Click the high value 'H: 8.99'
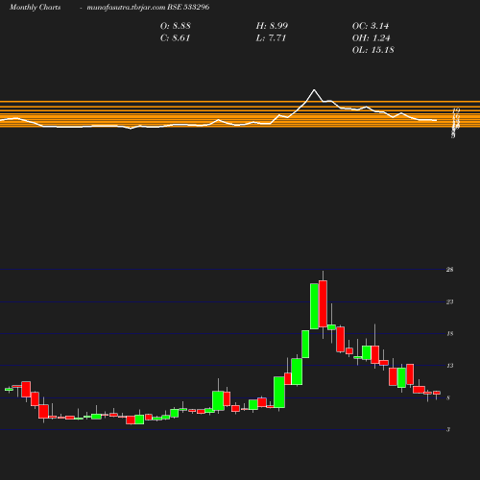The width and height of the screenshot is (480, 480). [x=272, y=26]
